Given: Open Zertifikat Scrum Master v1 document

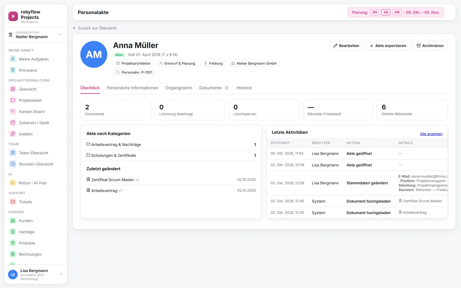Looking at the screenshot, I should [x=171, y=180].
